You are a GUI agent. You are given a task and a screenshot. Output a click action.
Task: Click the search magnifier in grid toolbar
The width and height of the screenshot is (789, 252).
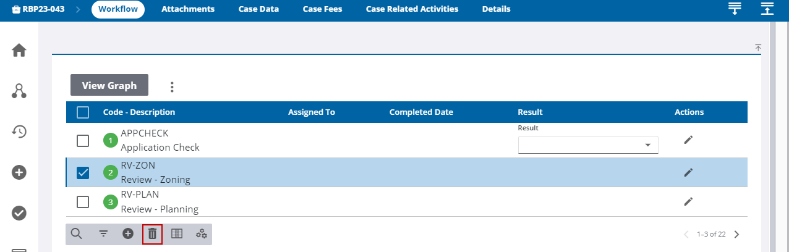coord(77,233)
